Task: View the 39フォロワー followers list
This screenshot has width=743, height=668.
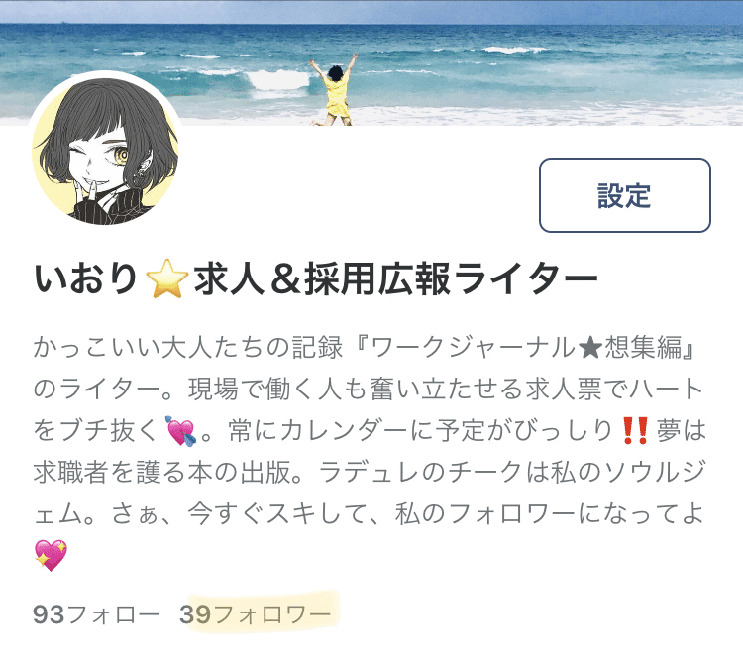Action: 255,614
